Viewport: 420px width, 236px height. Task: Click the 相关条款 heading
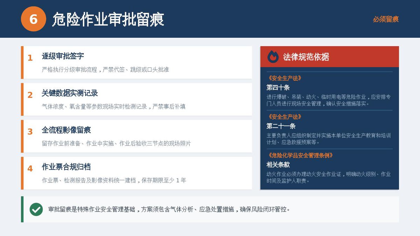tap(278, 165)
